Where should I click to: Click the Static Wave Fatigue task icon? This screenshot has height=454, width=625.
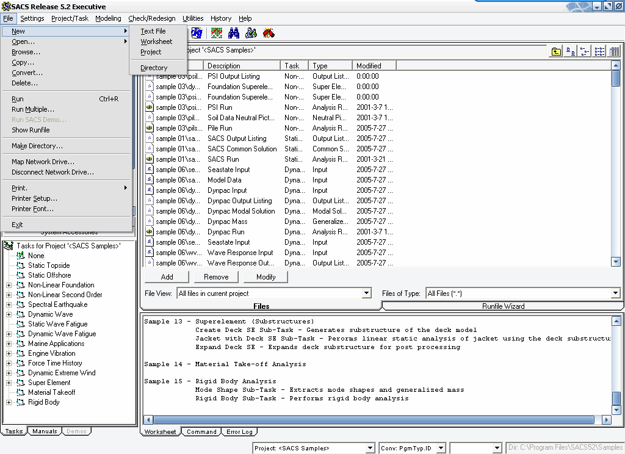point(20,324)
